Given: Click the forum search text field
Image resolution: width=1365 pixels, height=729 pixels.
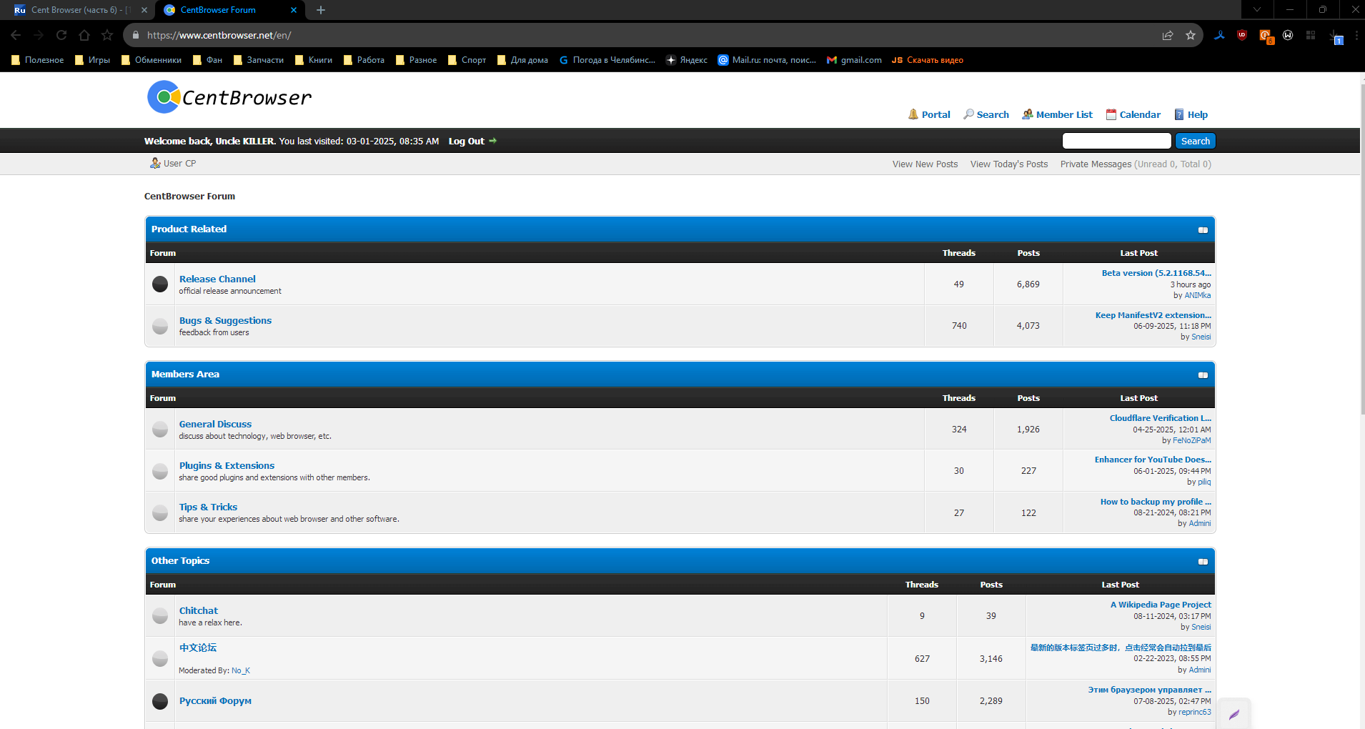Looking at the screenshot, I should pyautogui.click(x=1116, y=142).
